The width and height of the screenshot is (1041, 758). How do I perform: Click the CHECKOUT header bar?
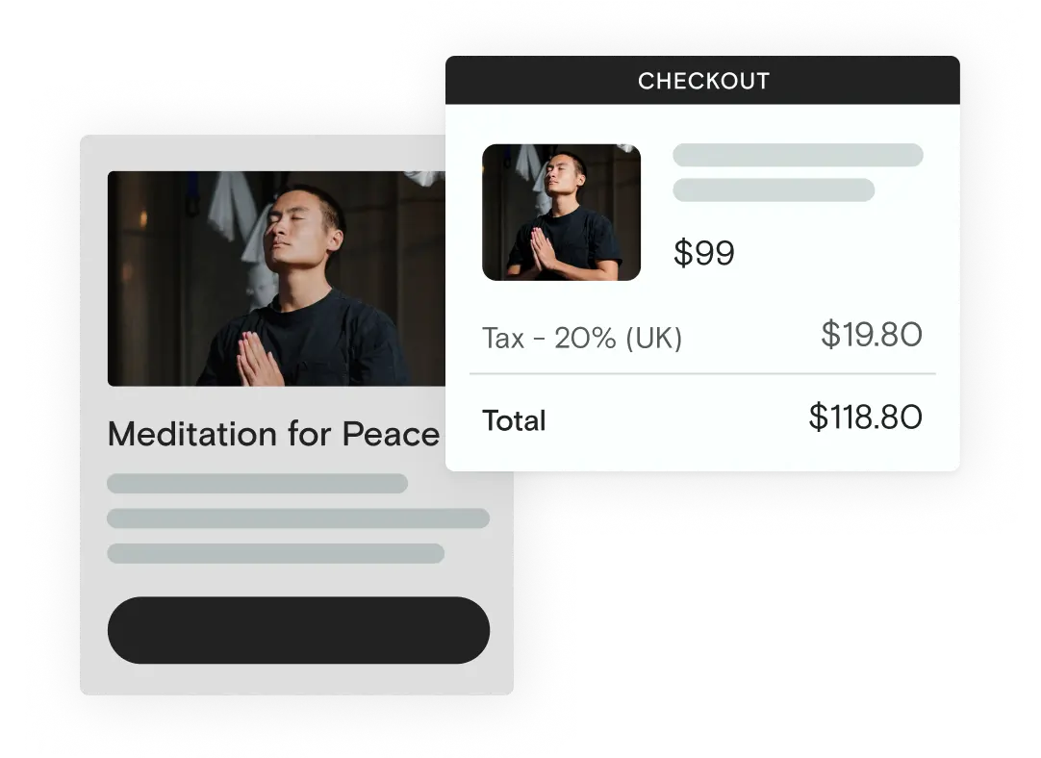click(702, 80)
